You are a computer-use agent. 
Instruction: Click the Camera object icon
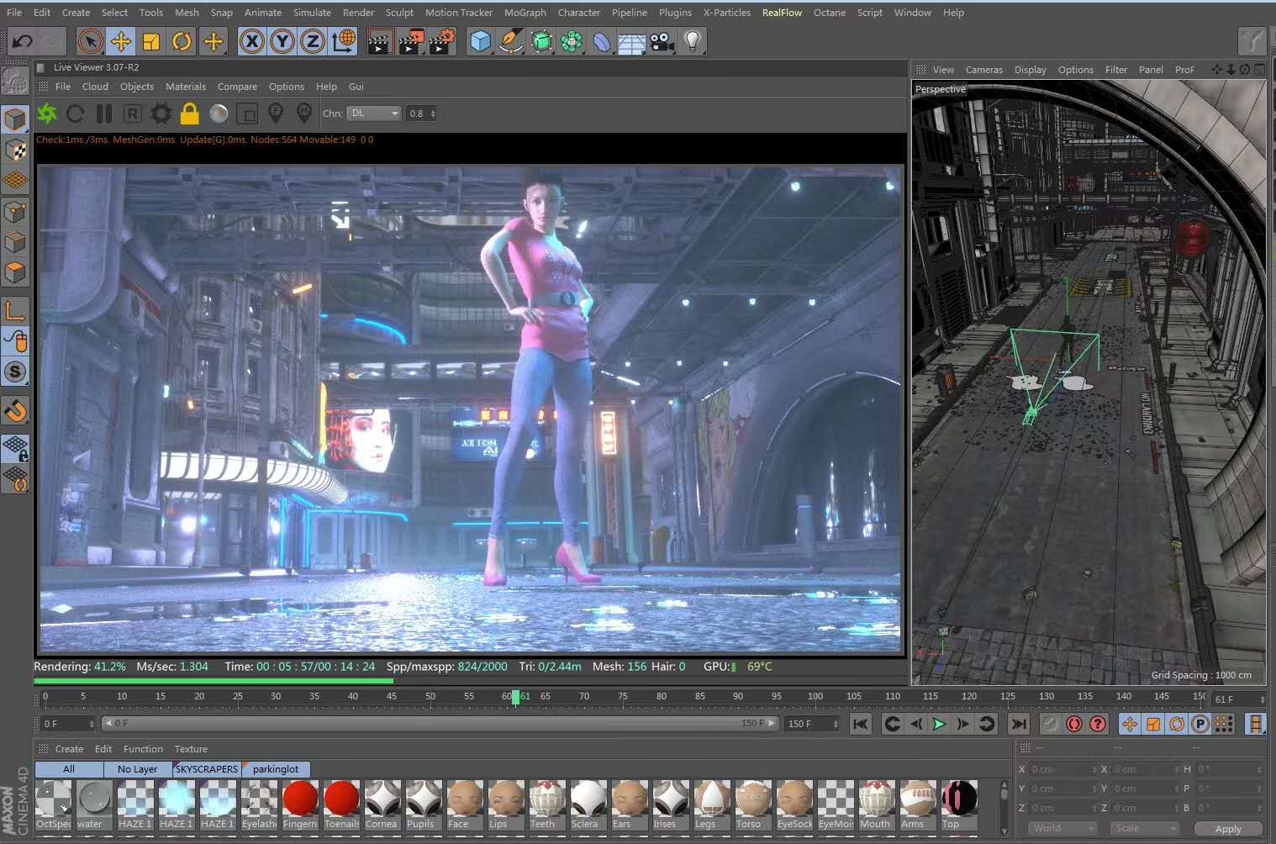click(662, 41)
